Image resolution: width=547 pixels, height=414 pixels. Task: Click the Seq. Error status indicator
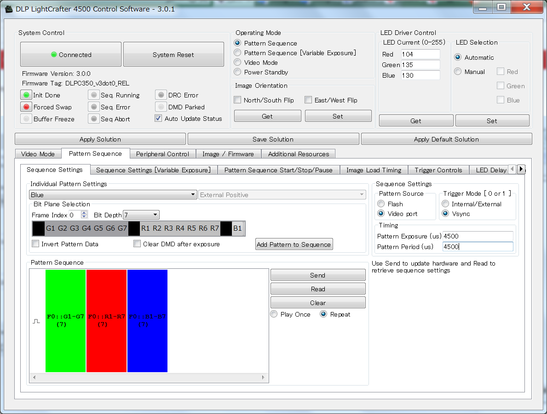(x=94, y=107)
